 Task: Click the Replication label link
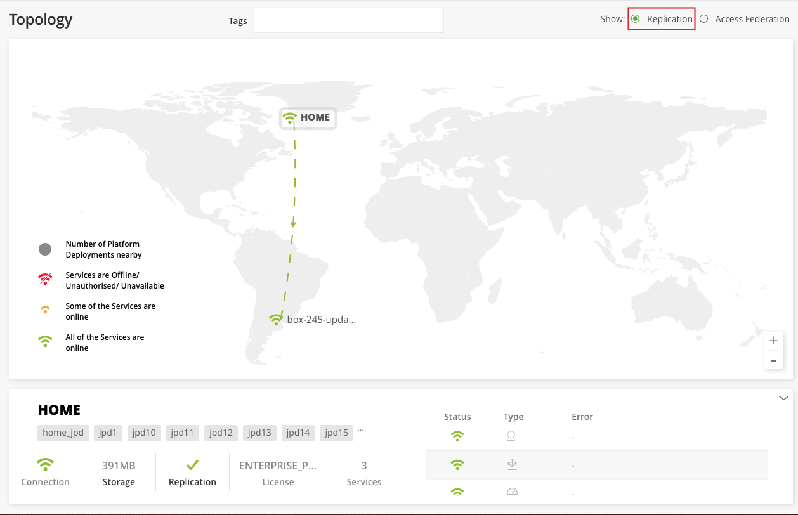[192, 482]
